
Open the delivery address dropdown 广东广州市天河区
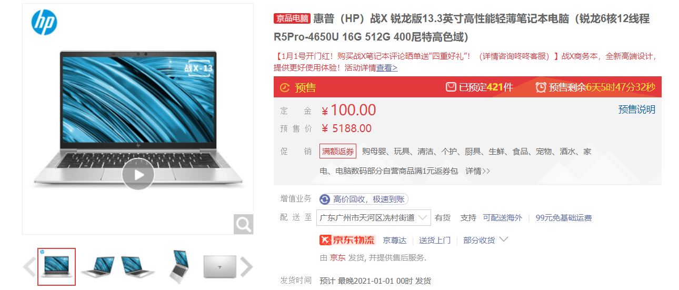pos(375,217)
